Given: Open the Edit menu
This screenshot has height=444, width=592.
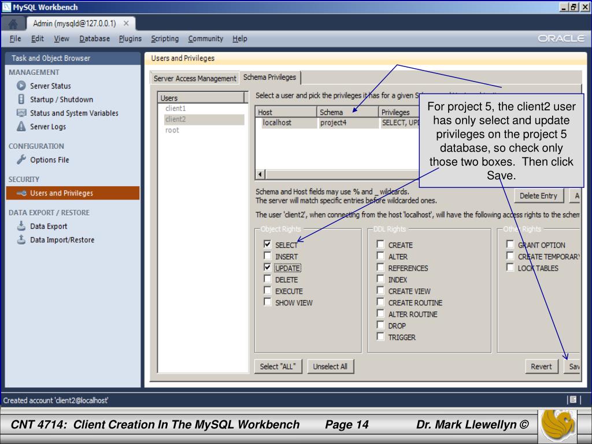Looking at the screenshot, I should [38, 39].
